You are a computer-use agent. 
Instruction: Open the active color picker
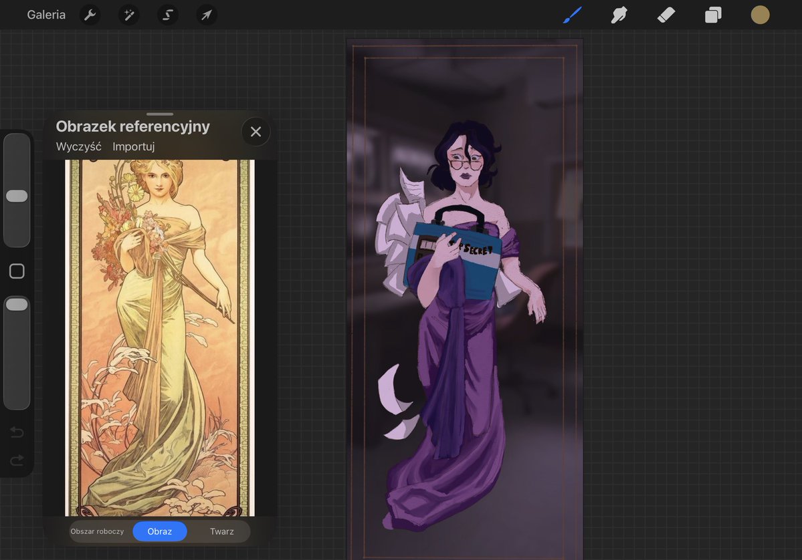[x=760, y=15]
